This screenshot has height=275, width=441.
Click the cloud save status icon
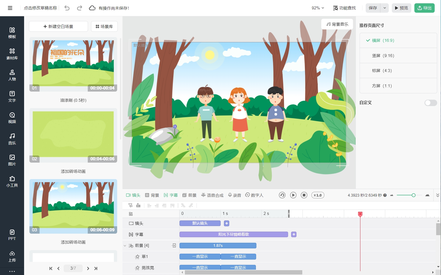pyautogui.click(x=92, y=8)
